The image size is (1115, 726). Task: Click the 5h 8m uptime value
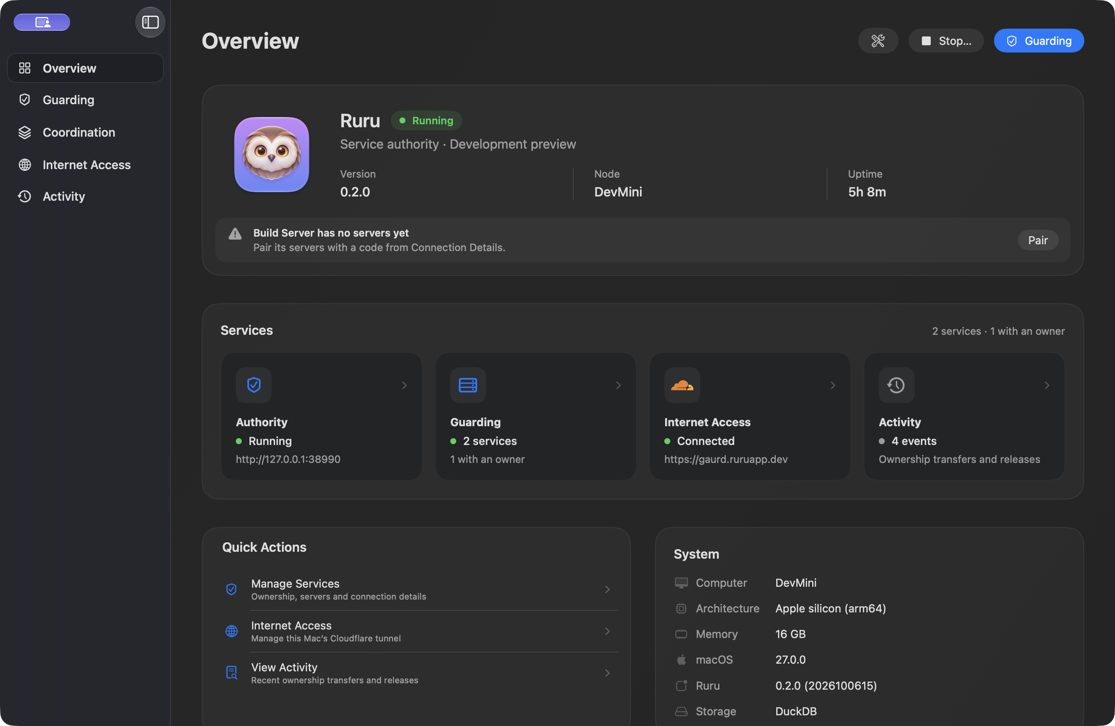click(x=867, y=192)
